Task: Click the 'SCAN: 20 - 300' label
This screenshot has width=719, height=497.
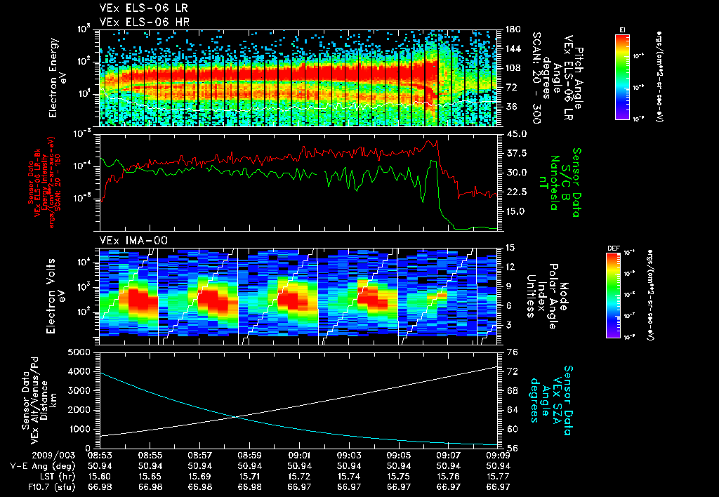Action: [x=536, y=78]
